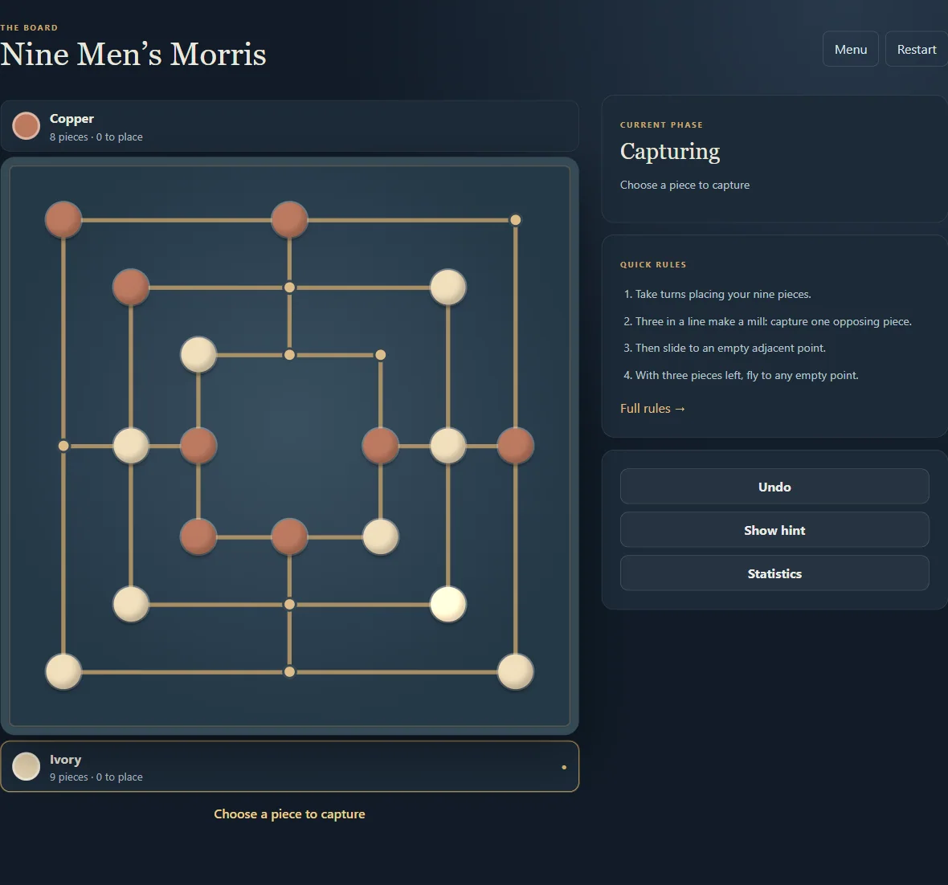Select ivory piece on outer ring bottom-right corner
The image size is (948, 885).
(515, 671)
